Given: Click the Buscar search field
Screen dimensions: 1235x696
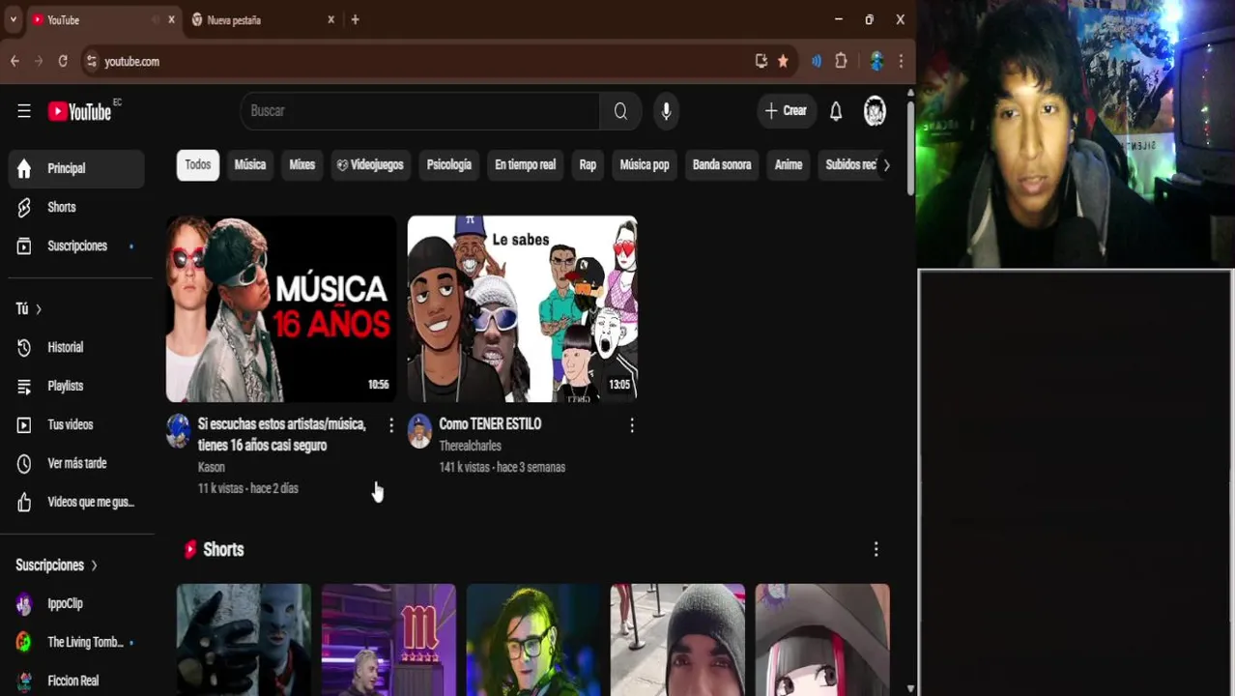Looking at the screenshot, I should (x=420, y=111).
